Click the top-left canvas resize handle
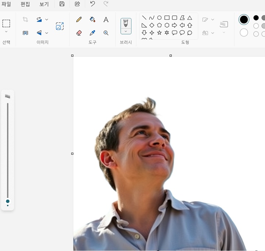The image size is (265, 251). tap(73, 55)
